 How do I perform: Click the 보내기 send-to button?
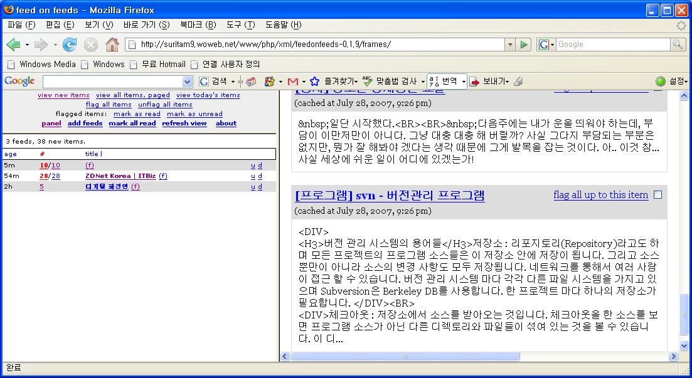pyautogui.click(x=489, y=81)
